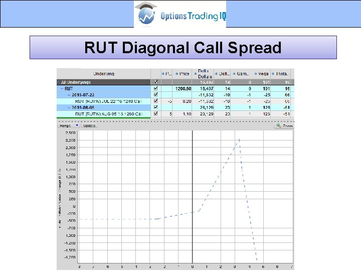Toggle the All Underlyings checkbox
This screenshot has width=361, height=271.
[156, 82]
